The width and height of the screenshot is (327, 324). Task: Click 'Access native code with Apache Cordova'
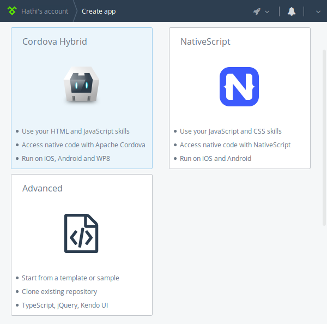(x=83, y=145)
